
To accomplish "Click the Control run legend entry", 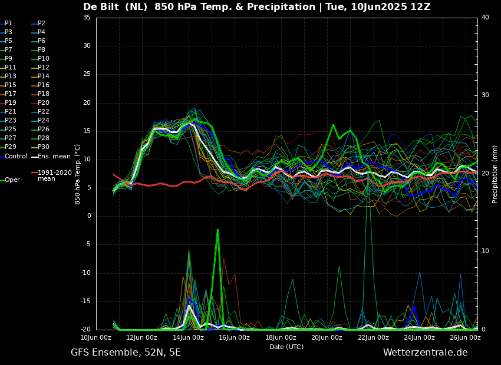I will [16, 156].
